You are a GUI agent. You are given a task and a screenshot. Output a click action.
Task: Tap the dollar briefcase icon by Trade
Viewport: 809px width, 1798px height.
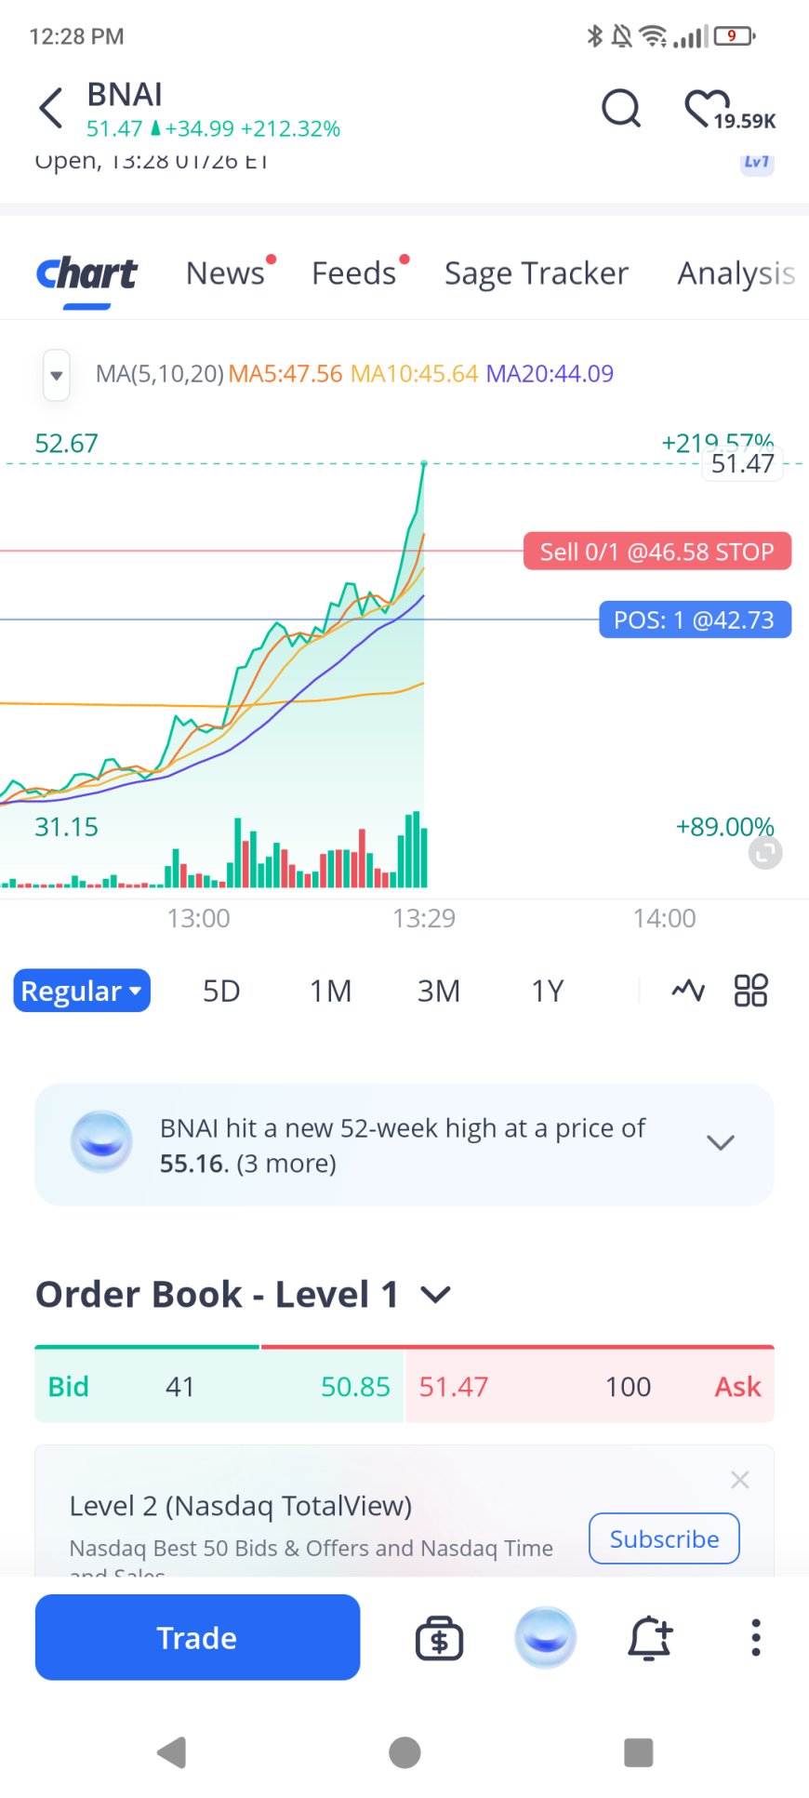[439, 1638]
